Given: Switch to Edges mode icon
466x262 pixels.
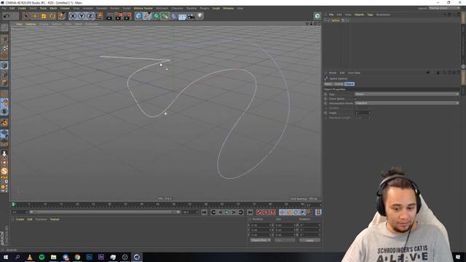Looking at the screenshot, I should 4,74.
